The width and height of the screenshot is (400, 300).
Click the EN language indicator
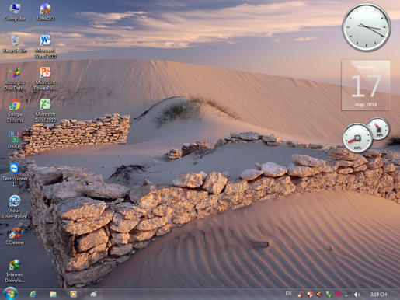point(288,294)
